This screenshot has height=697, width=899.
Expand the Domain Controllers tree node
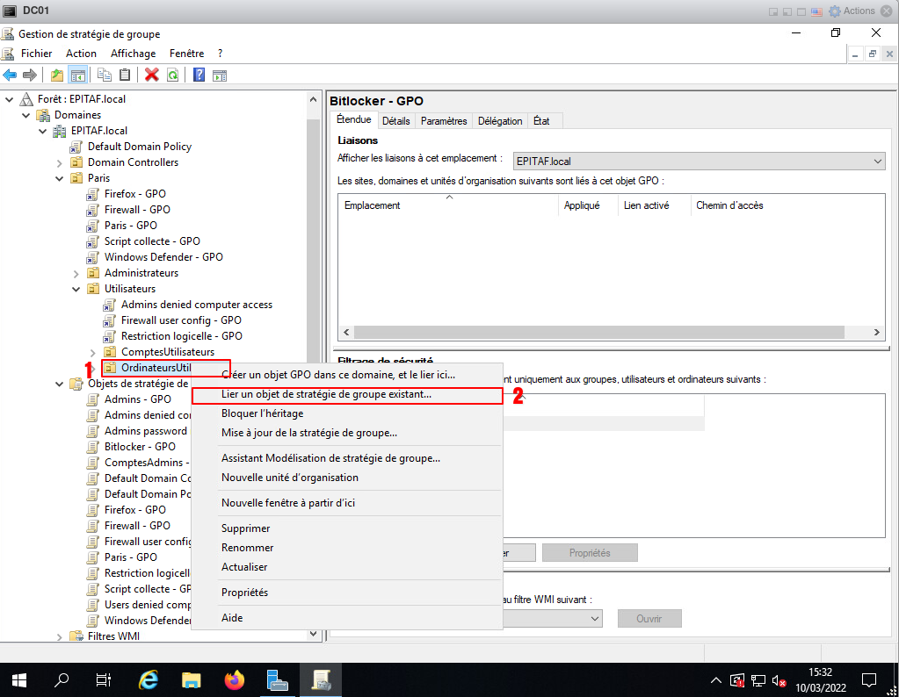(x=59, y=162)
